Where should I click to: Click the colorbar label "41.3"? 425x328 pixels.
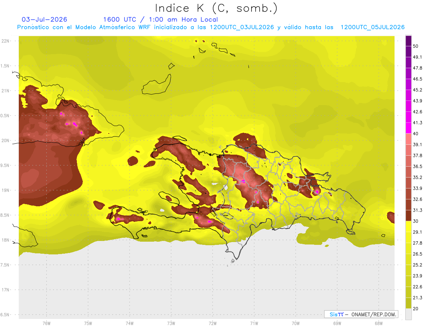pos(418,123)
